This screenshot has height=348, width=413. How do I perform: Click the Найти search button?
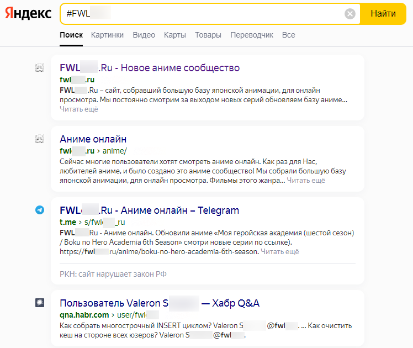(x=383, y=14)
